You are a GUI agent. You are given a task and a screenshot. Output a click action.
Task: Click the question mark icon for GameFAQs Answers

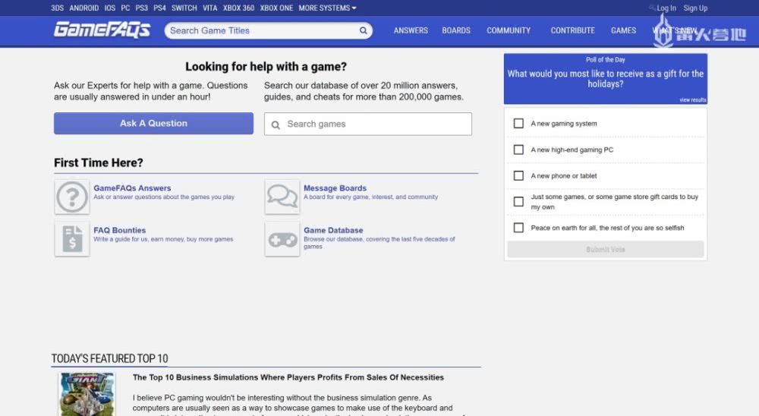click(72, 197)
